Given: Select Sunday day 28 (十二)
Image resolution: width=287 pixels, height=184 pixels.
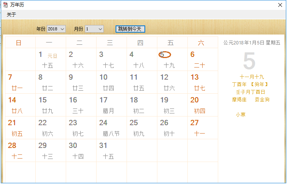Looking at the screenshot, I should [x=20, y=150].
